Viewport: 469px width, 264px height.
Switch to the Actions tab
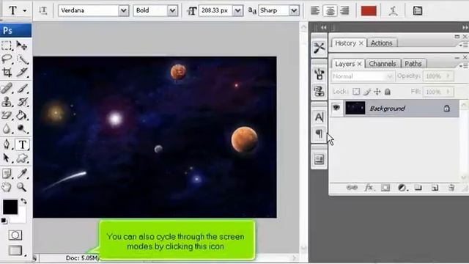coord(381,43)
